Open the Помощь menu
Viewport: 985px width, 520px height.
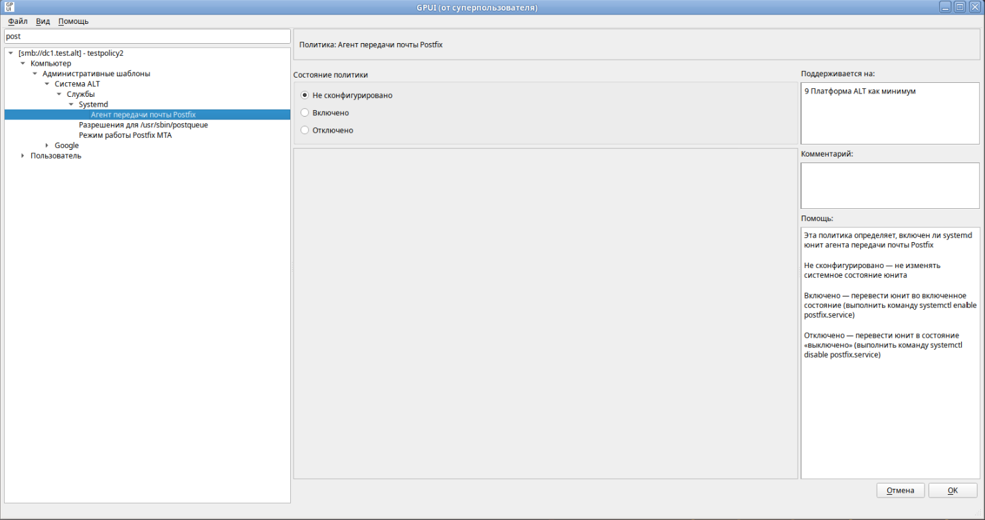(73, 21)
